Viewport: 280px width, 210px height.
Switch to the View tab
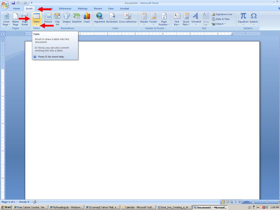111,8
